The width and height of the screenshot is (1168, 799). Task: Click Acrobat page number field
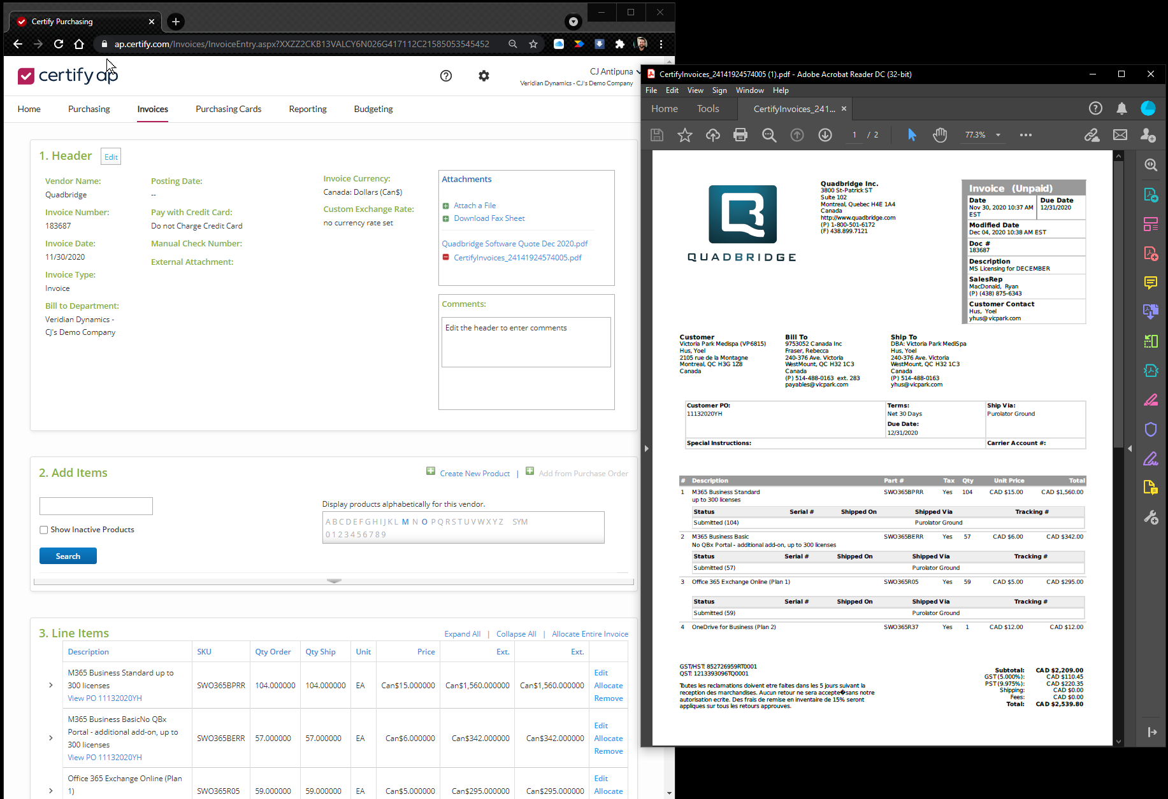pyautogui.click(x=854, y=135)
